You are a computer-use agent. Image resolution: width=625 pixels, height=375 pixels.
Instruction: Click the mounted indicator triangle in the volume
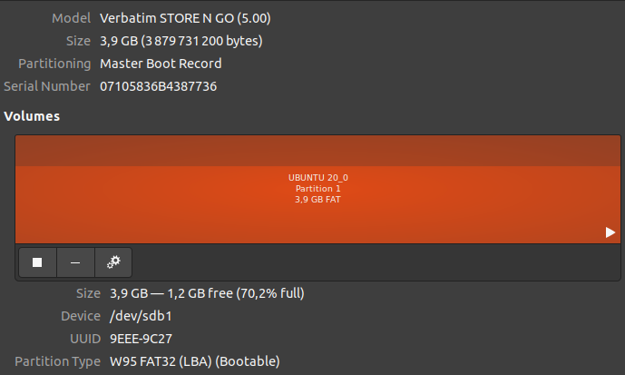click(x=610, y=232)
